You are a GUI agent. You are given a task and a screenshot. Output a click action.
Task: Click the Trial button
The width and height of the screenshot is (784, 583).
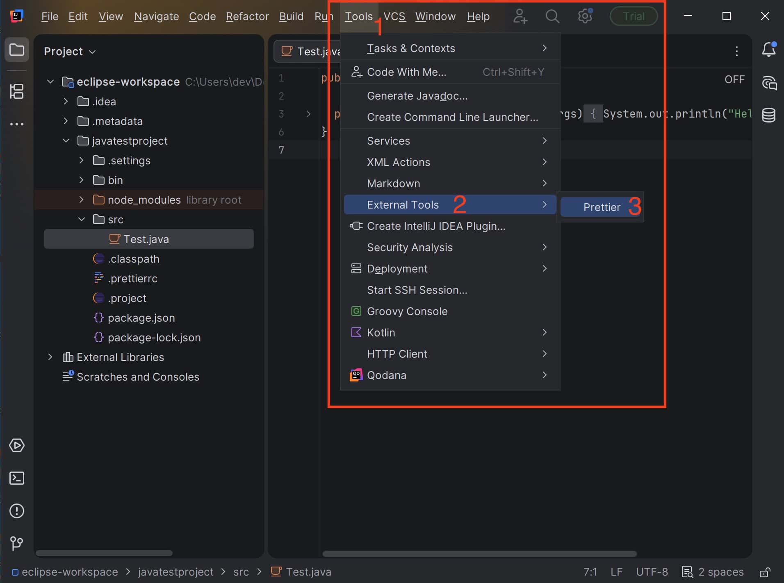pyautogui.click(x=633, y=16)
